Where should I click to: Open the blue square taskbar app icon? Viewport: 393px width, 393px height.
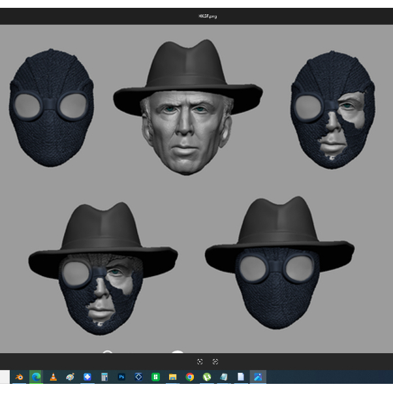click(x=87, y=377)
